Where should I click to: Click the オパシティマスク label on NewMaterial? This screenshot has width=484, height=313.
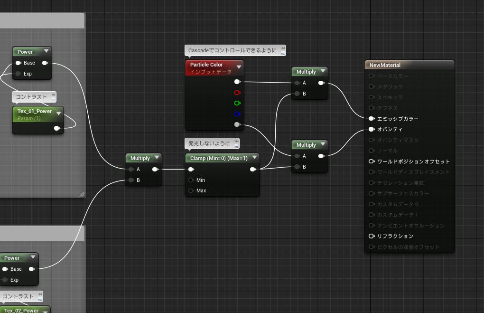point(398,140)
